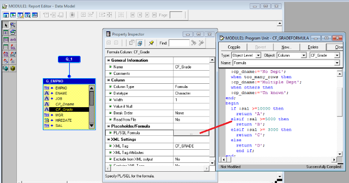Click the XML Tag value CF_GRADE
This screenshot has width=349, height=183.
coord(192,146)
